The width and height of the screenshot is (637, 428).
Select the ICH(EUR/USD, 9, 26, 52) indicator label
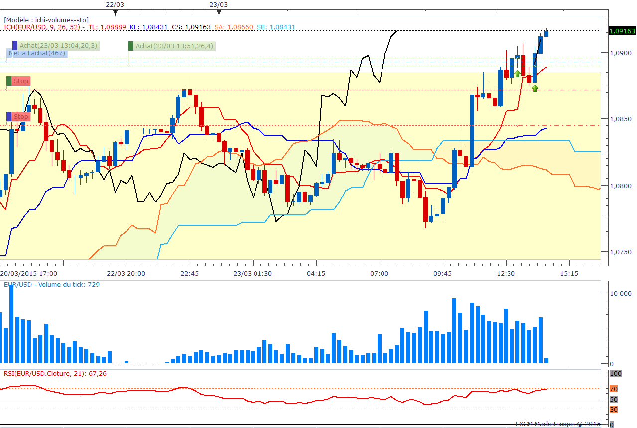44,27
